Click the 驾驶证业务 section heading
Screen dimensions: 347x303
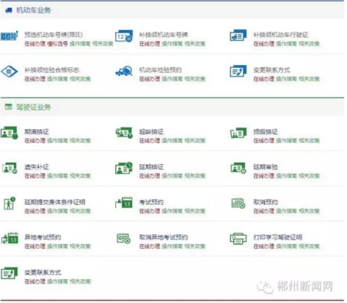point(33,107)
